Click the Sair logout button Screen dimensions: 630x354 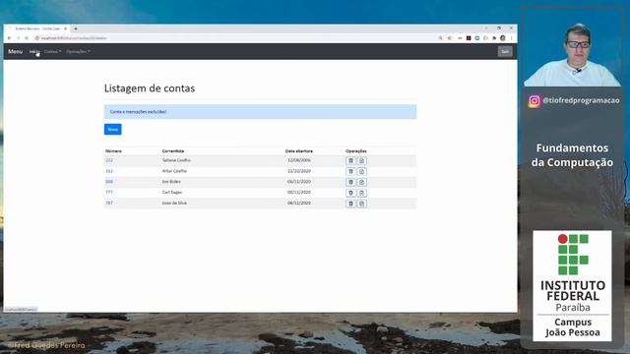click(x=505, y=52)
